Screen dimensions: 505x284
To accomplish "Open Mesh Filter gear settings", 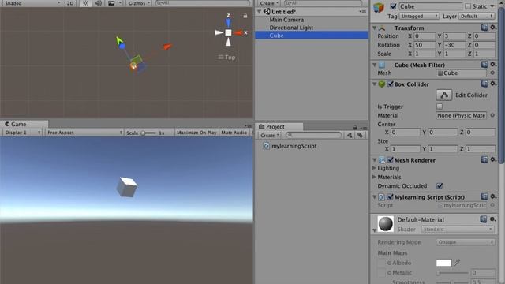I will [493, 65].
